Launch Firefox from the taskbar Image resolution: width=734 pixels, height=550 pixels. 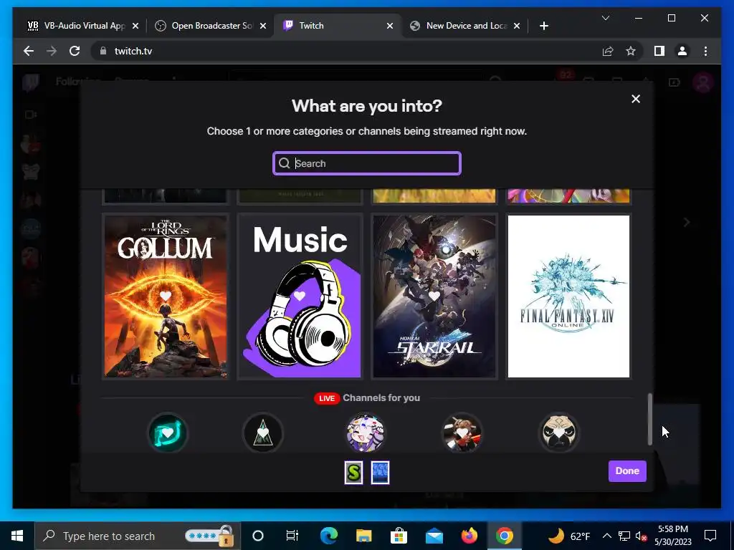click(x=469, y=536)
